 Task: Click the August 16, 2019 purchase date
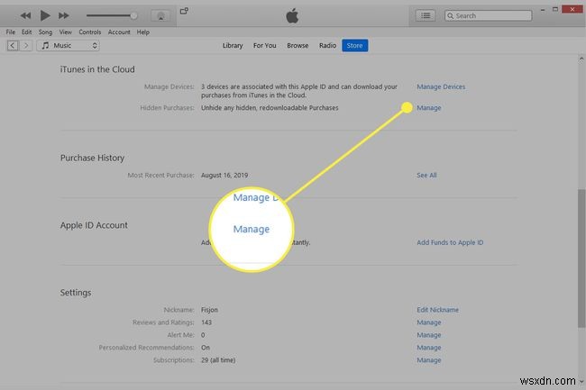[224, 175]
